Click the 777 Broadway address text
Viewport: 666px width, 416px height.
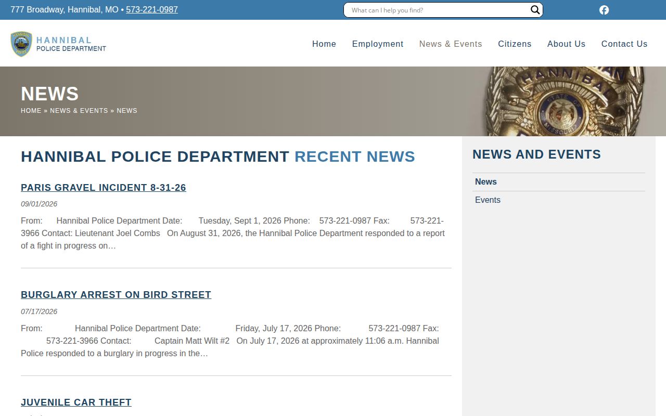pyautogui.click(x=65, y=10)
